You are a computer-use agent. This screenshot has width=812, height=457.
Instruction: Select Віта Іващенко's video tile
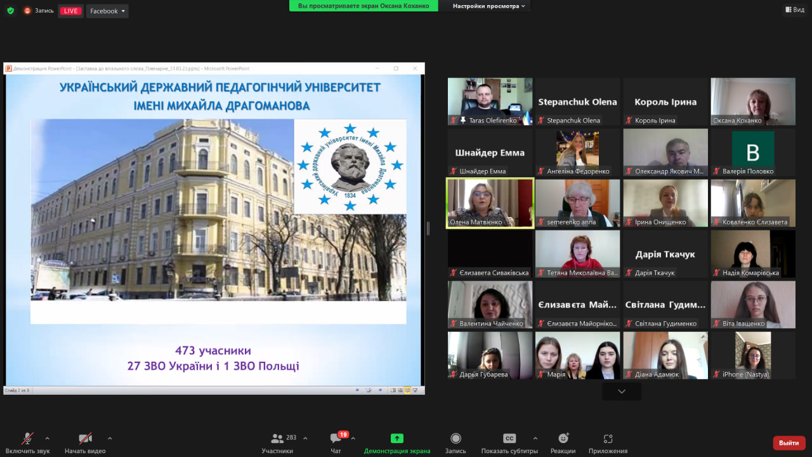753,305
